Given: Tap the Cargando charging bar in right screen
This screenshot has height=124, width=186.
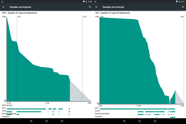Looking at the screenshot, I should coord(173,117).
